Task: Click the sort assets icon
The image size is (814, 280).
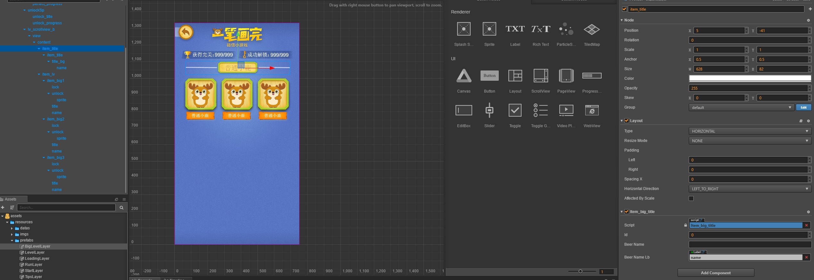Action: [x=12, y=208]
